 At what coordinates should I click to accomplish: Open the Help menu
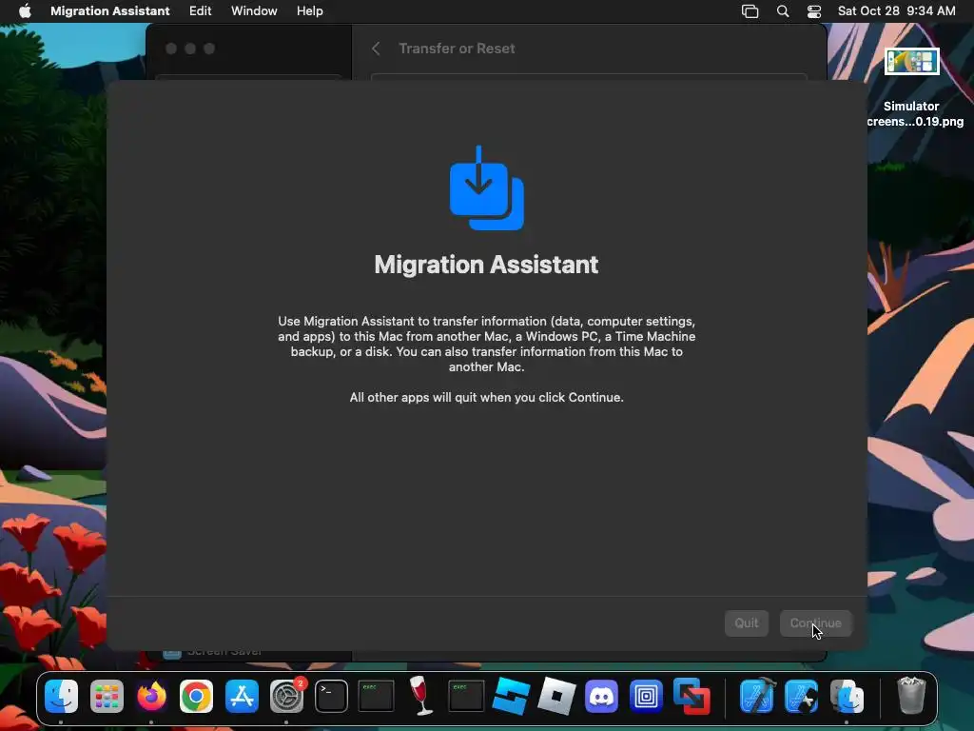pos(309,10)
